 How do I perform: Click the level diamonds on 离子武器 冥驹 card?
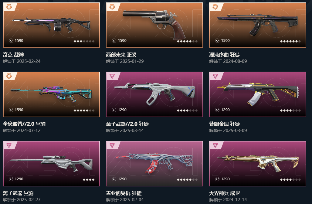click(x=89, y=180)
